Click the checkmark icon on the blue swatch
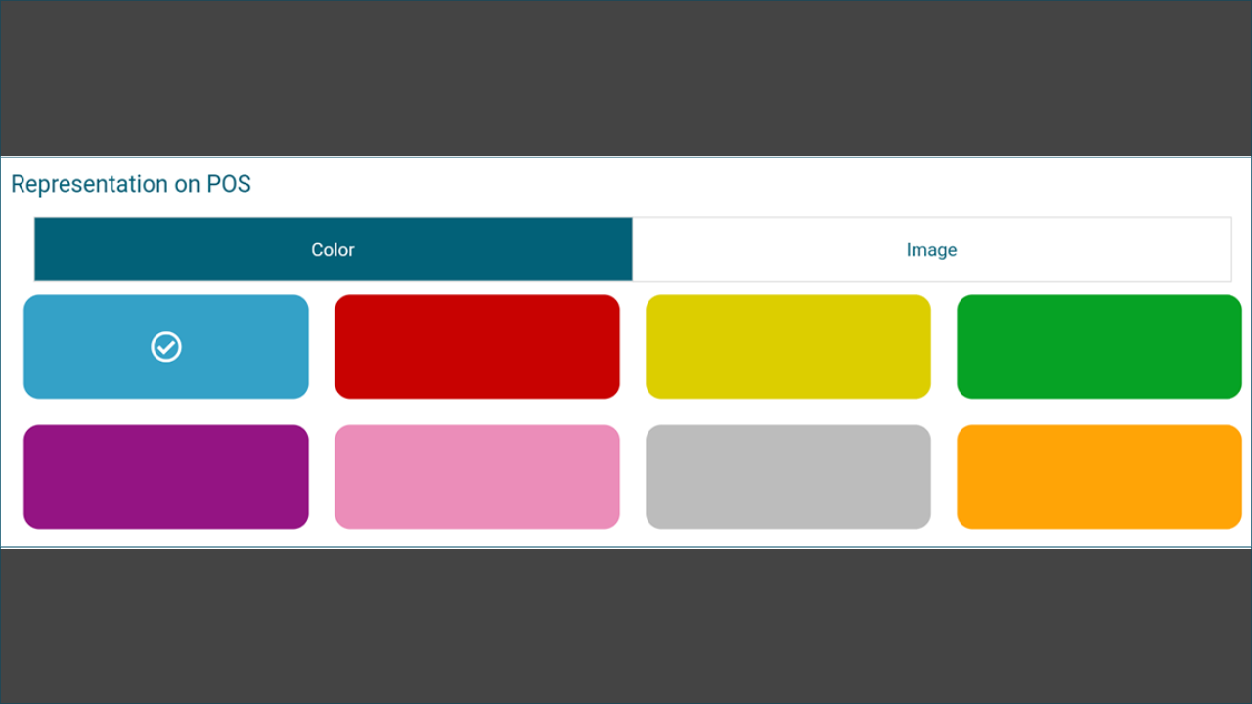Viewport: 1252px width, 704px height. tap(166, 347)
